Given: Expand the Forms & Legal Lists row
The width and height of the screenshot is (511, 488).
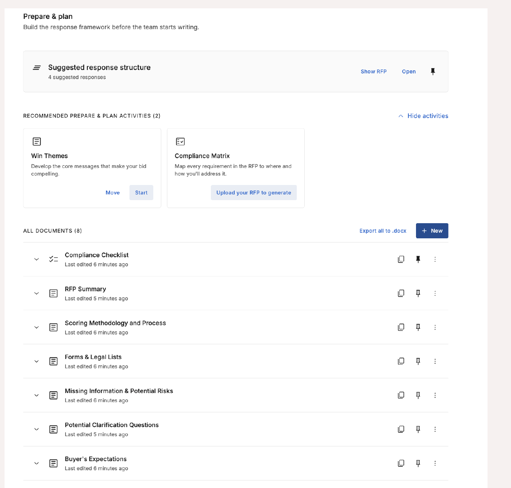Looking at the screenshot, I should pyautogui.click(x=37, y=361).
